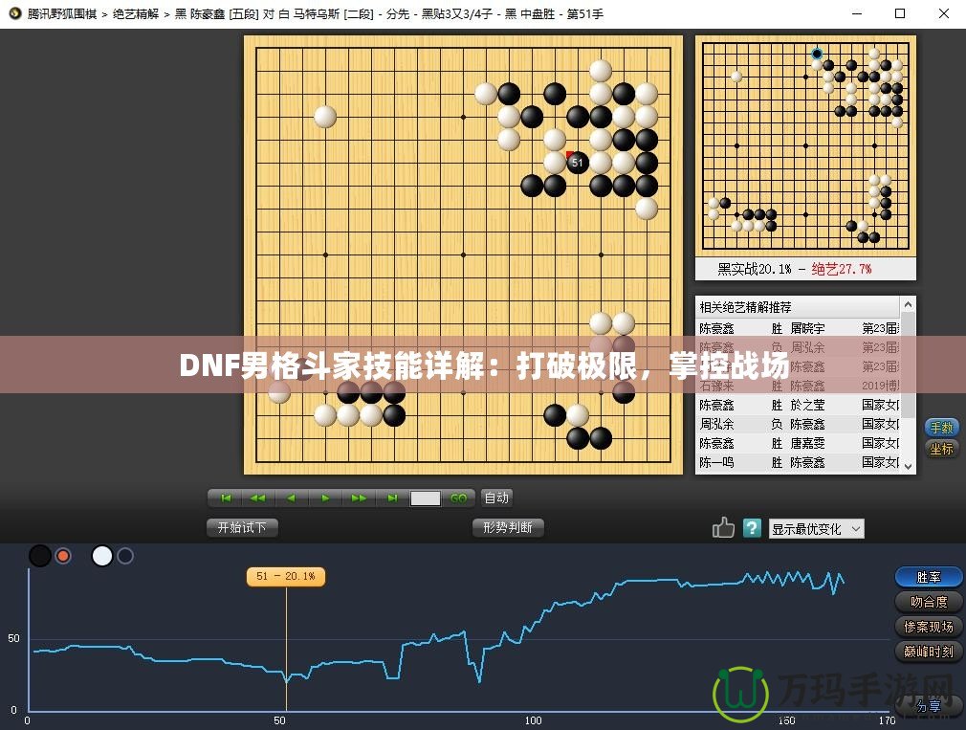Click the 自动 auto-play button
The image size is (966, 730).
pos(496,498)
